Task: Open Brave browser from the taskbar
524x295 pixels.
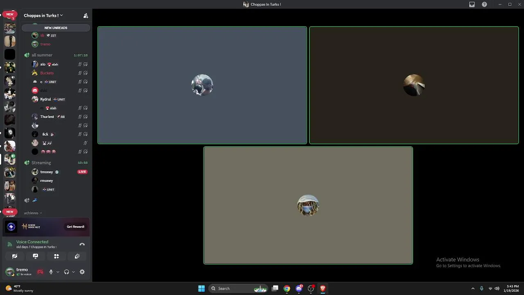Action: click(323, 288)
